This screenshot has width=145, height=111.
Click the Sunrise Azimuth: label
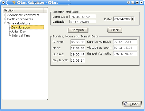coord(99,42)
